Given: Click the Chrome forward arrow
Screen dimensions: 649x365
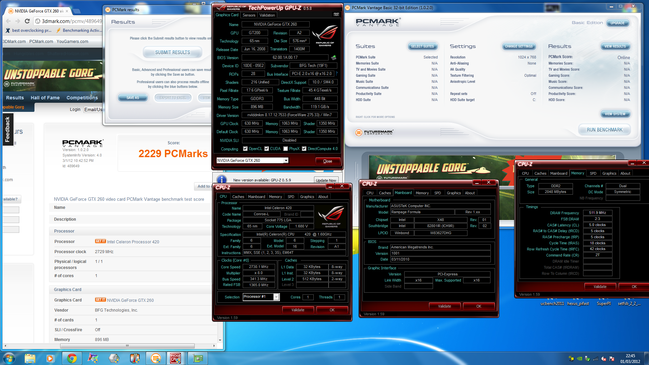Looking at the screenshot, I should [18, 21].
